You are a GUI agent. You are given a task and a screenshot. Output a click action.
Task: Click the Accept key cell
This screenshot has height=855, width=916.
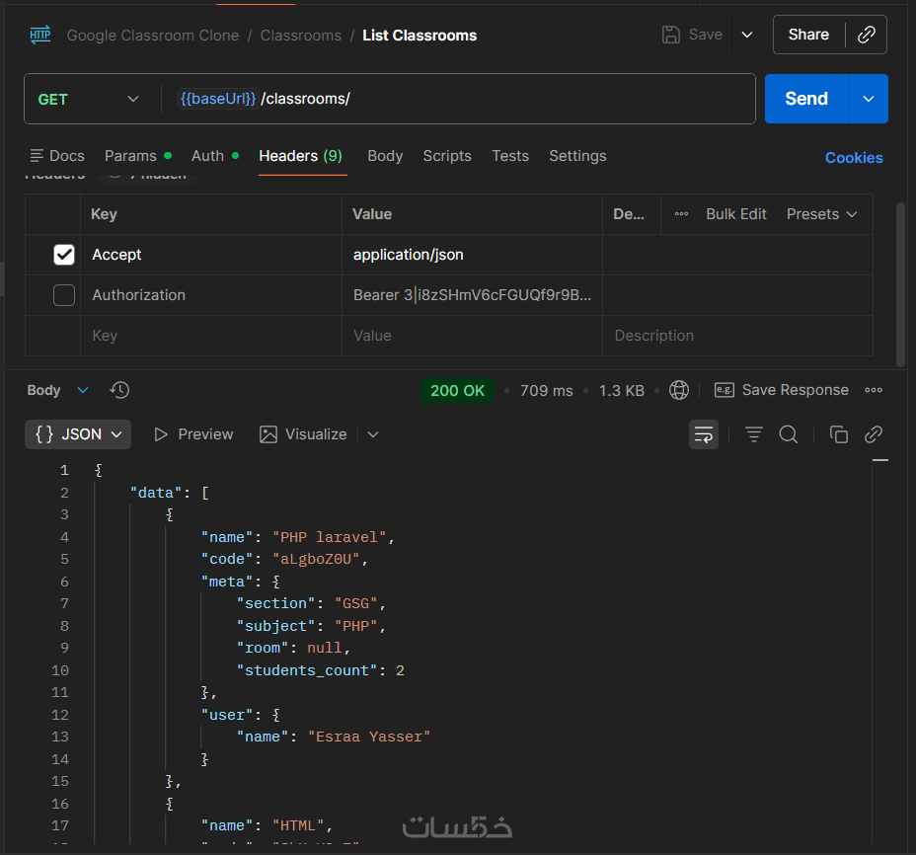pos(211,255)
